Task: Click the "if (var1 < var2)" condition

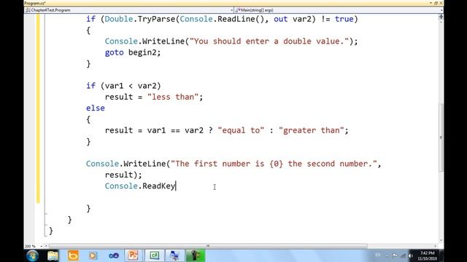Action: 123,86
